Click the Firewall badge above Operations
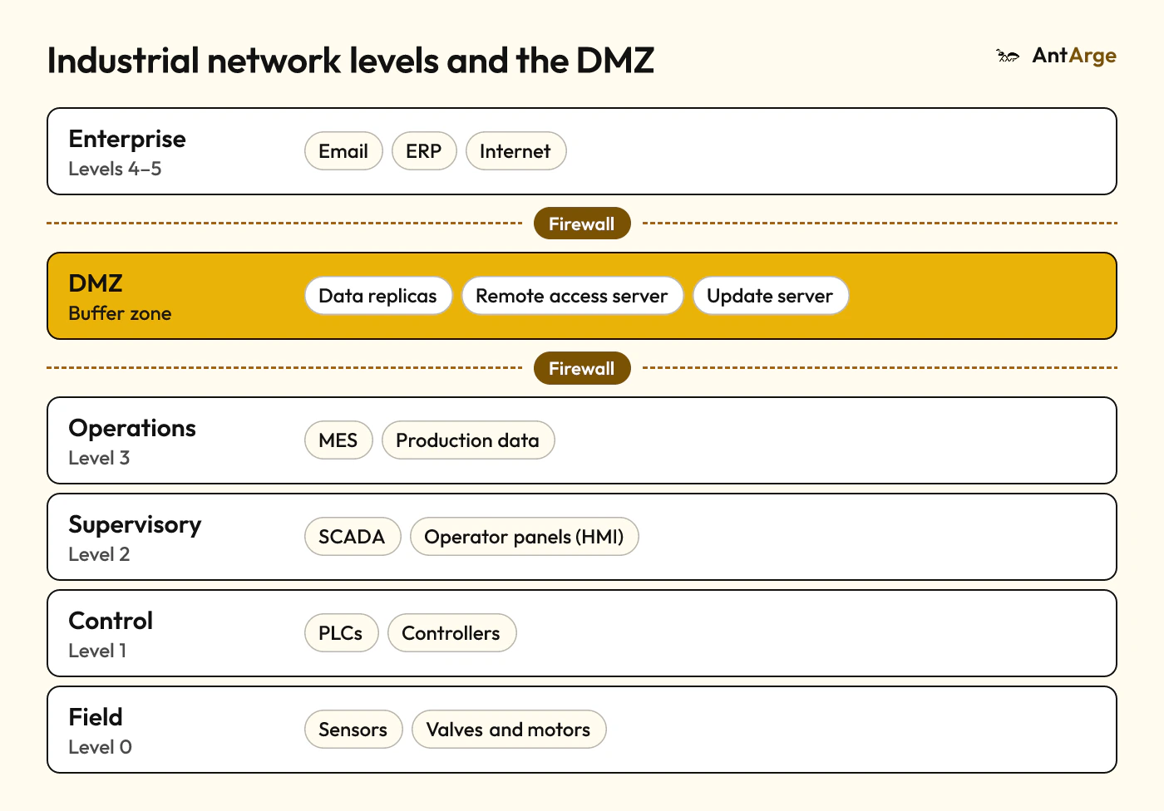 582,368
